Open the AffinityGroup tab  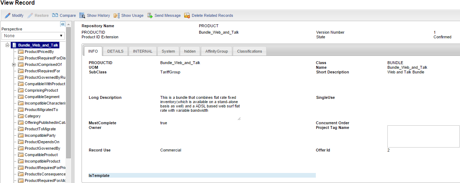216,51
